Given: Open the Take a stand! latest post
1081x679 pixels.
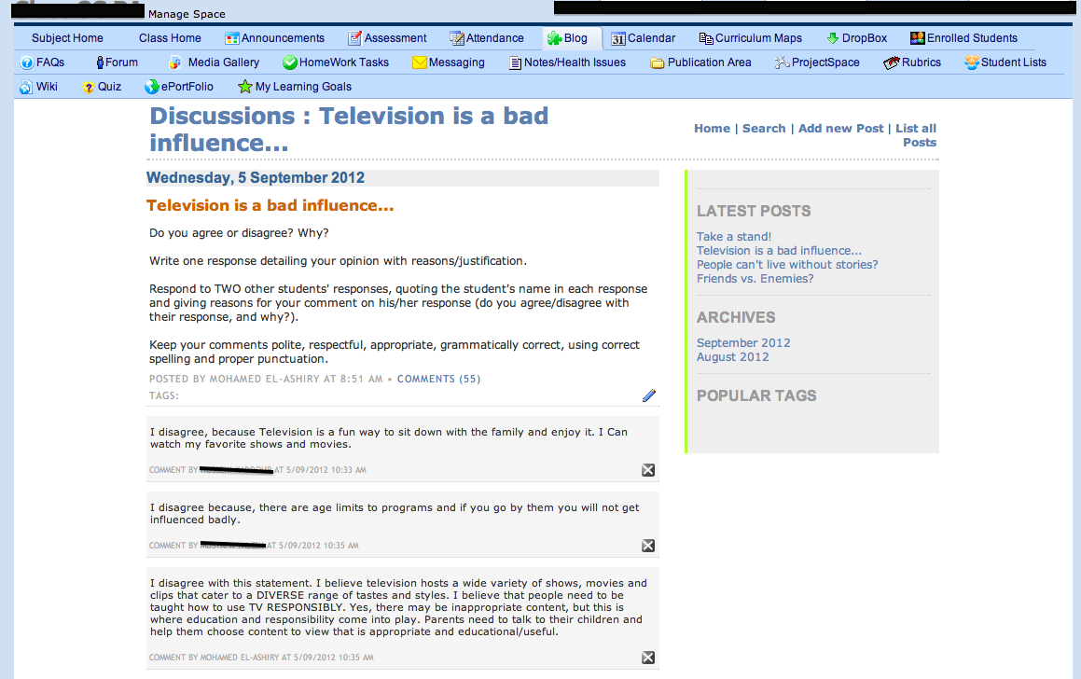Looking at the screenshot, I should click(x=733, y=237).
